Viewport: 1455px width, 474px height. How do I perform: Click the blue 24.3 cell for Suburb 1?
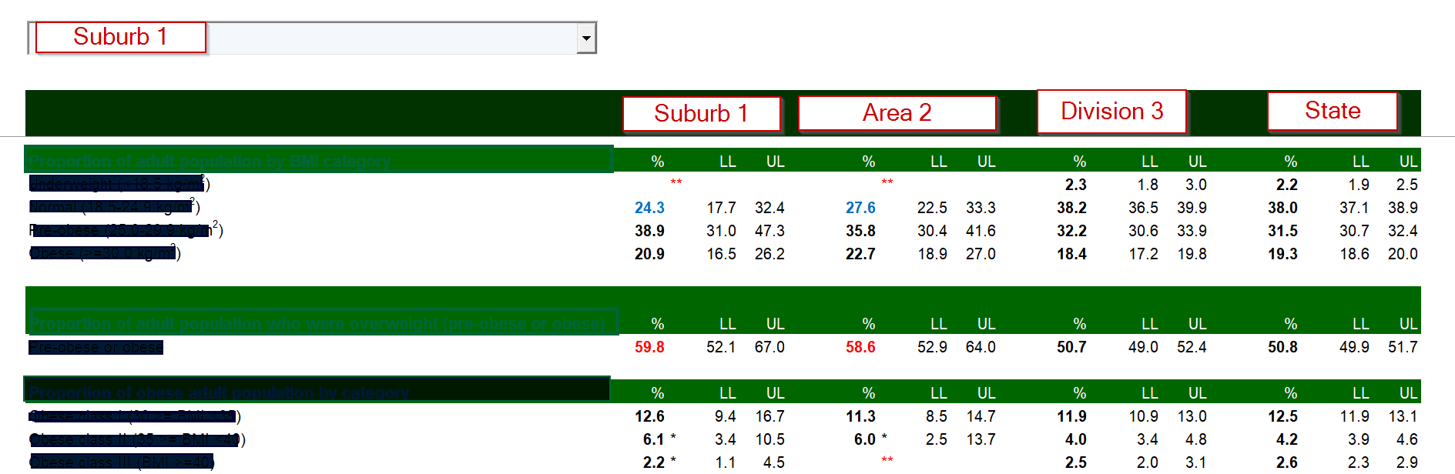[x=649, y=208]
